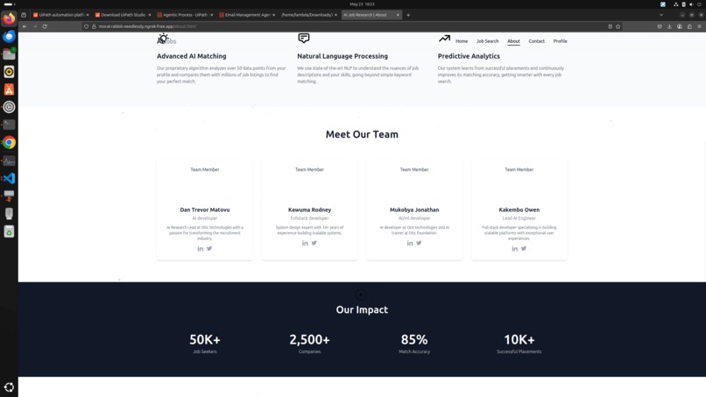Toggle reader view icon in address bar

(x=611, y=26)
